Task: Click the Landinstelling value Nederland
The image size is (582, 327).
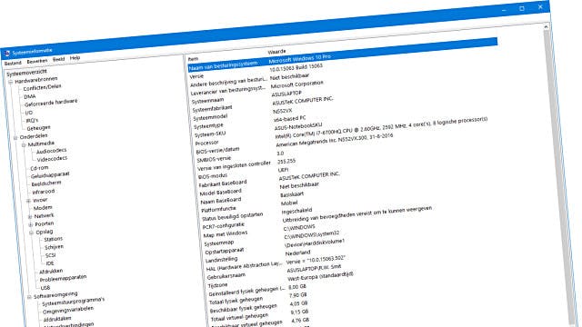Action: click(x=297, y=253)
